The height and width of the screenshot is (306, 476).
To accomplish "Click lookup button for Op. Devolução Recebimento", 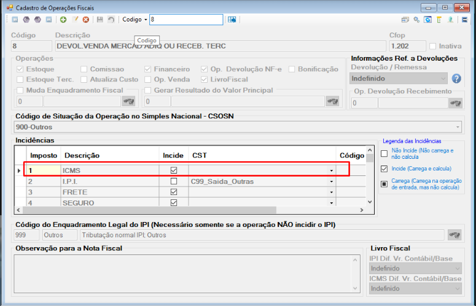I will (455, 103).
